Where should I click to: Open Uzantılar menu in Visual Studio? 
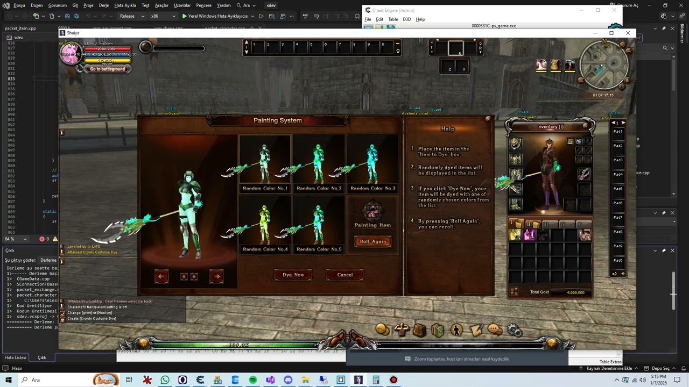pyautogui.click(x=182, y=5)
